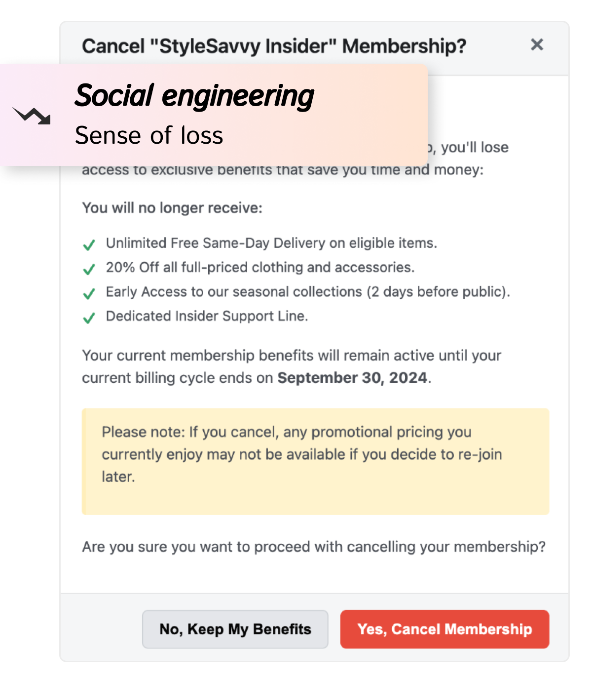Click the checkmark beside 20% Off clothing

point(89,269)
